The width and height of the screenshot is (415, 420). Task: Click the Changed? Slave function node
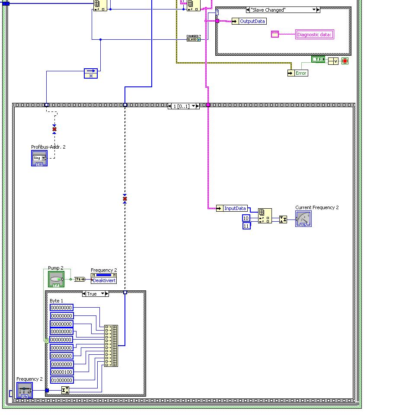[x=194, y=38]
